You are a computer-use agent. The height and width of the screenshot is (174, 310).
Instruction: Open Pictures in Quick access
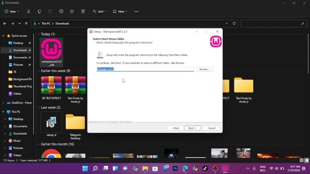point(18,65)
